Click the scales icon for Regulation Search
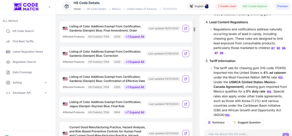This screenshot has width=292, height=136. coord(8,62)
